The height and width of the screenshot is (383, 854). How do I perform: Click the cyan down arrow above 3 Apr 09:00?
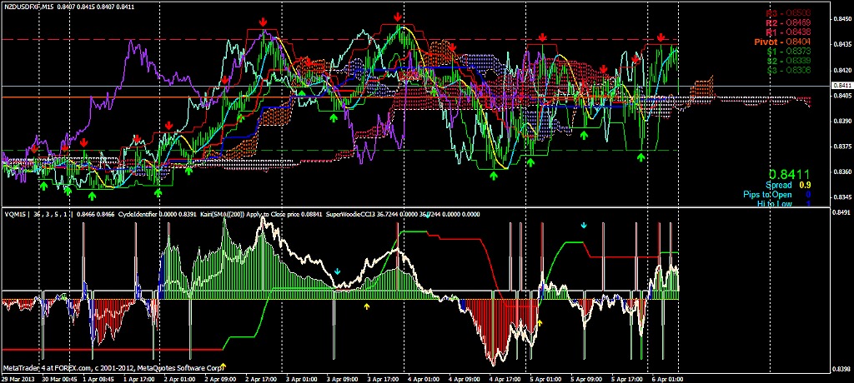(337, 271)
